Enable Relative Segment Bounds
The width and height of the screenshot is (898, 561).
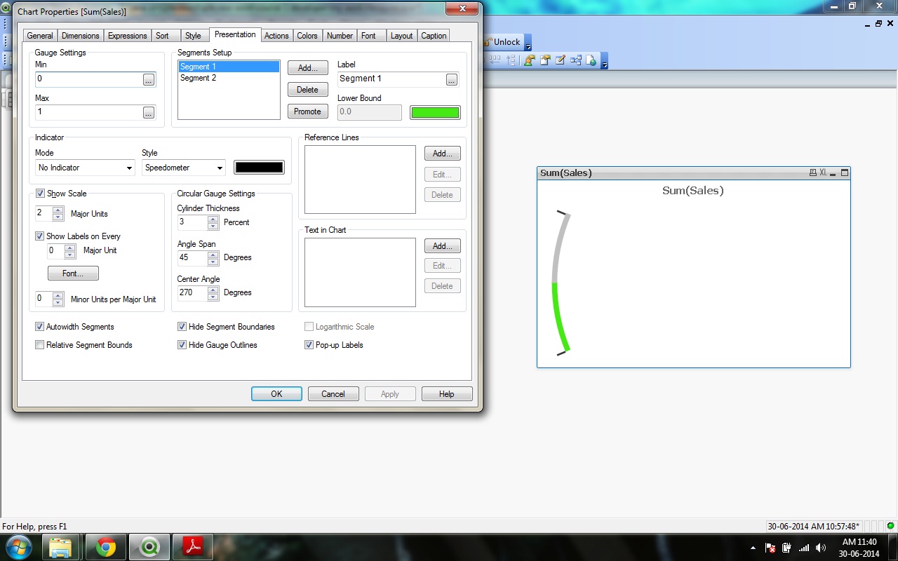[x=40, y=345]
